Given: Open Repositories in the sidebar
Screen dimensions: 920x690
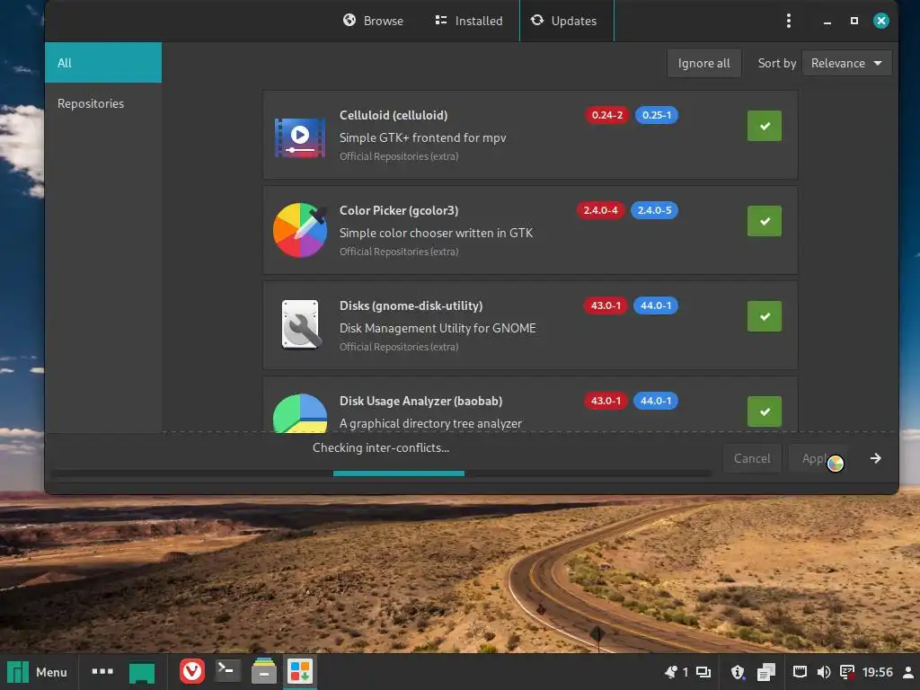Looking at the screenshot, I should [103, 103].
